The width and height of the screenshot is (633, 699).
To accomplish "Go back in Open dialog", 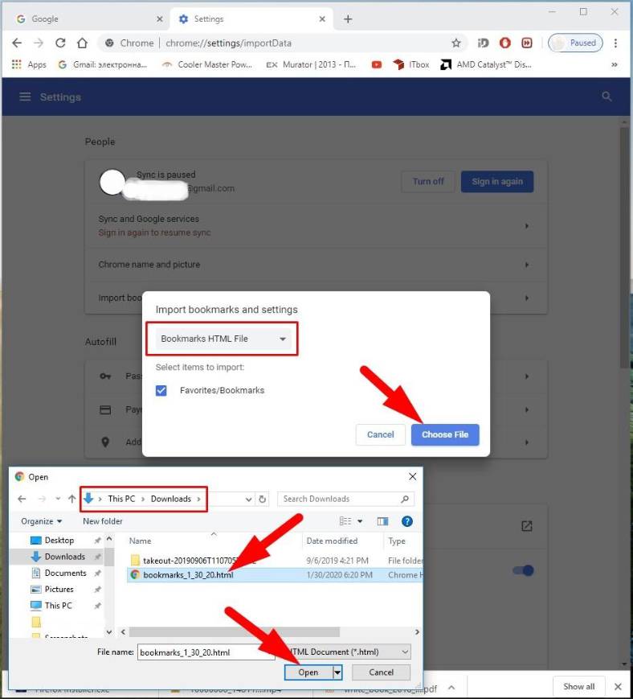I will [x=22, y=499].
